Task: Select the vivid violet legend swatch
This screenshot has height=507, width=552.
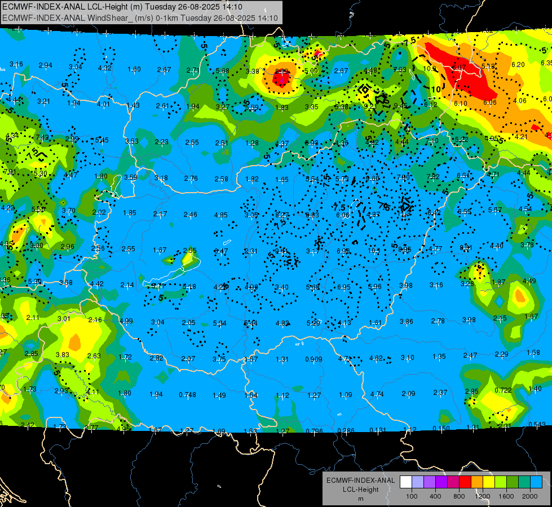Action: [x=441, y=482]
